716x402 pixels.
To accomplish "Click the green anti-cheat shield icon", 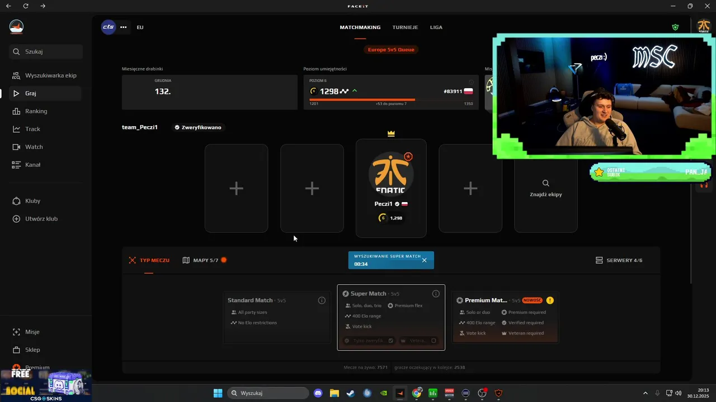I will [x=675, y=27].
